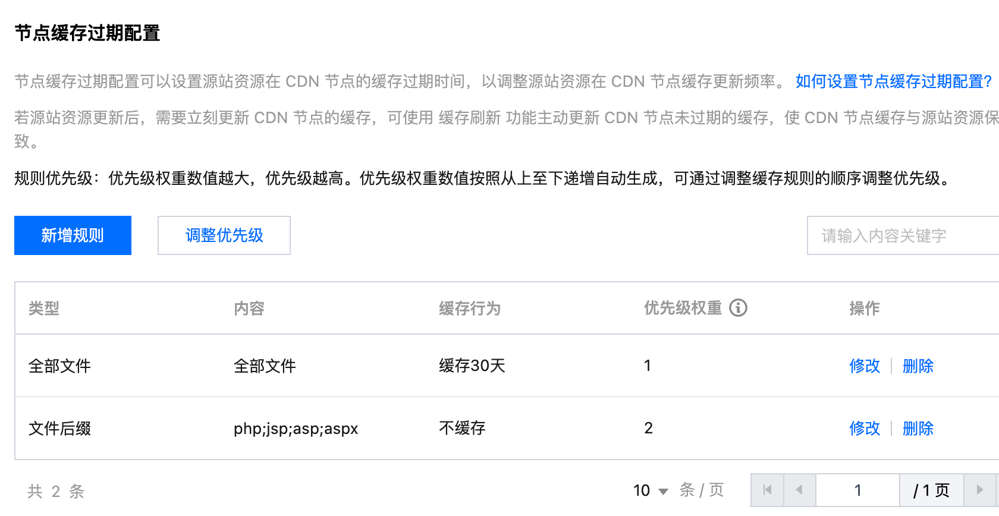Click 修改 for the 文件后缀 rule
The height and width of the screenshot is (516, 999).
(x=865, y=428)
